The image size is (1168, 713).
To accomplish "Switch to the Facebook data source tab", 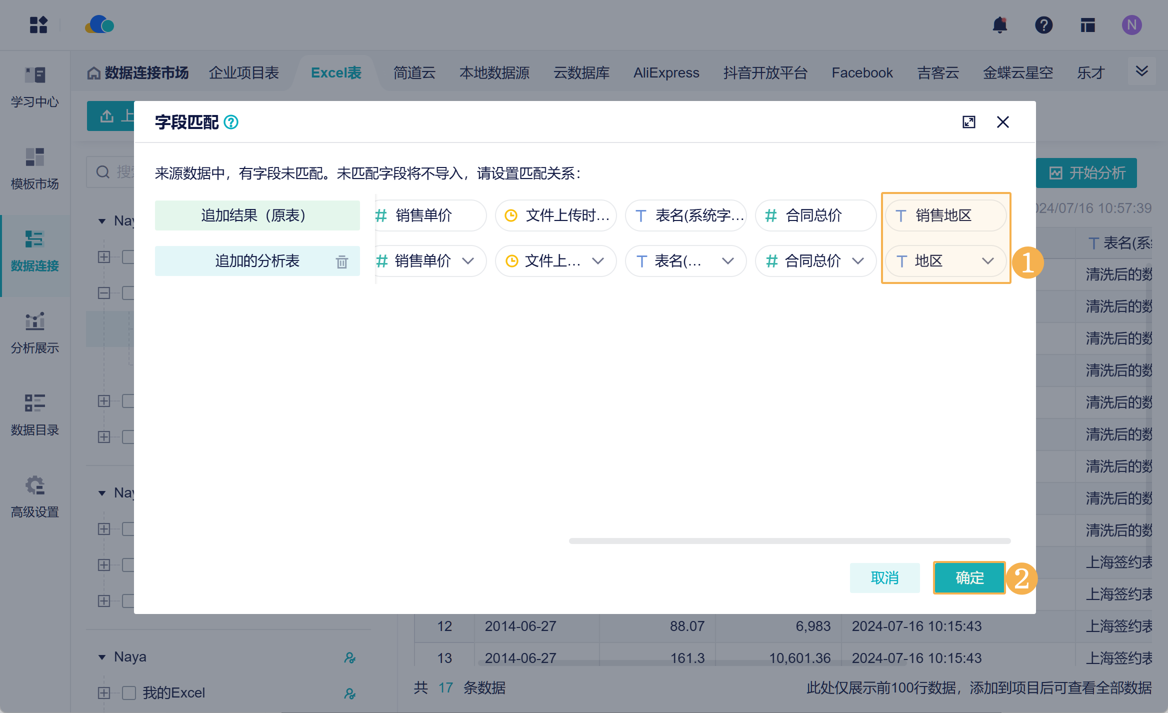I will 861,73.
